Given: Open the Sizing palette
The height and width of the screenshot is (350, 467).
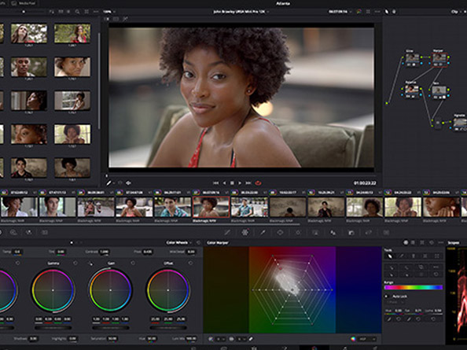Looking at the screenshot, I should point(369,232).
